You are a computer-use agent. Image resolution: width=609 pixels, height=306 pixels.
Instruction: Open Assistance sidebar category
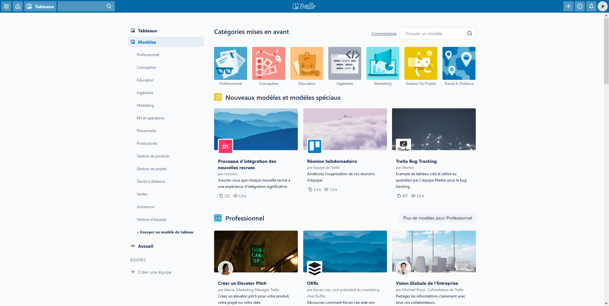pos(145,207)
